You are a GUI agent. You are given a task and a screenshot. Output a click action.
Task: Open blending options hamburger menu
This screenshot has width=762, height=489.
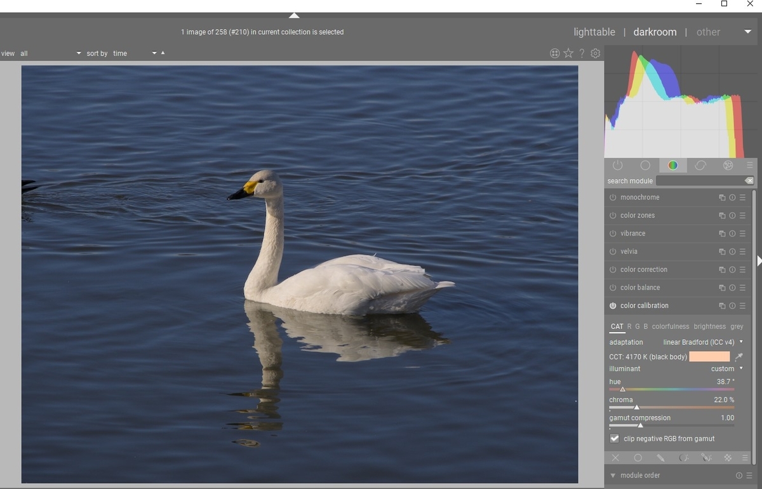point(745,458)
